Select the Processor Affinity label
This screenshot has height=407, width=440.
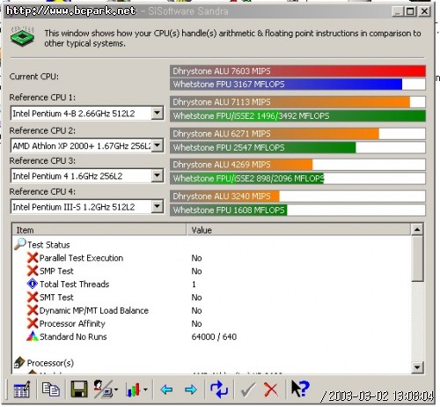72,323
